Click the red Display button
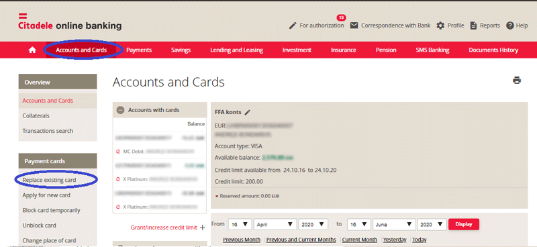Viewport: 537px width, 247px height. 464,224
